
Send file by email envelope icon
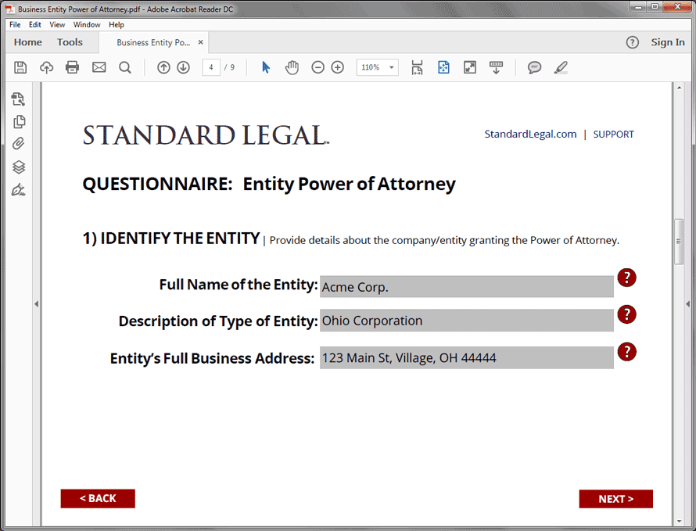point(99,67)
